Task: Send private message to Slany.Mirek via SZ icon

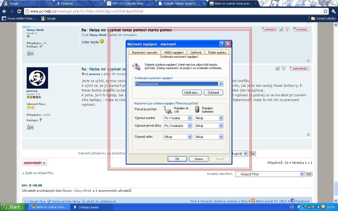Action: (x=30, y=53)
